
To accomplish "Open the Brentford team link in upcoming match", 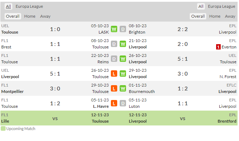I will (227, 121).
